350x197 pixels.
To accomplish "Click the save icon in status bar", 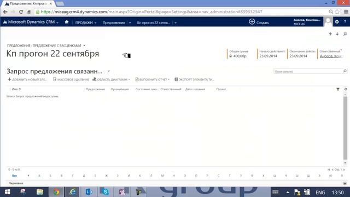I will [x=345, y=183].
